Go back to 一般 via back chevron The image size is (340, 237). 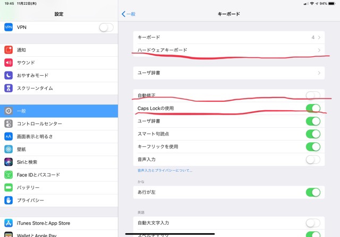129,14
